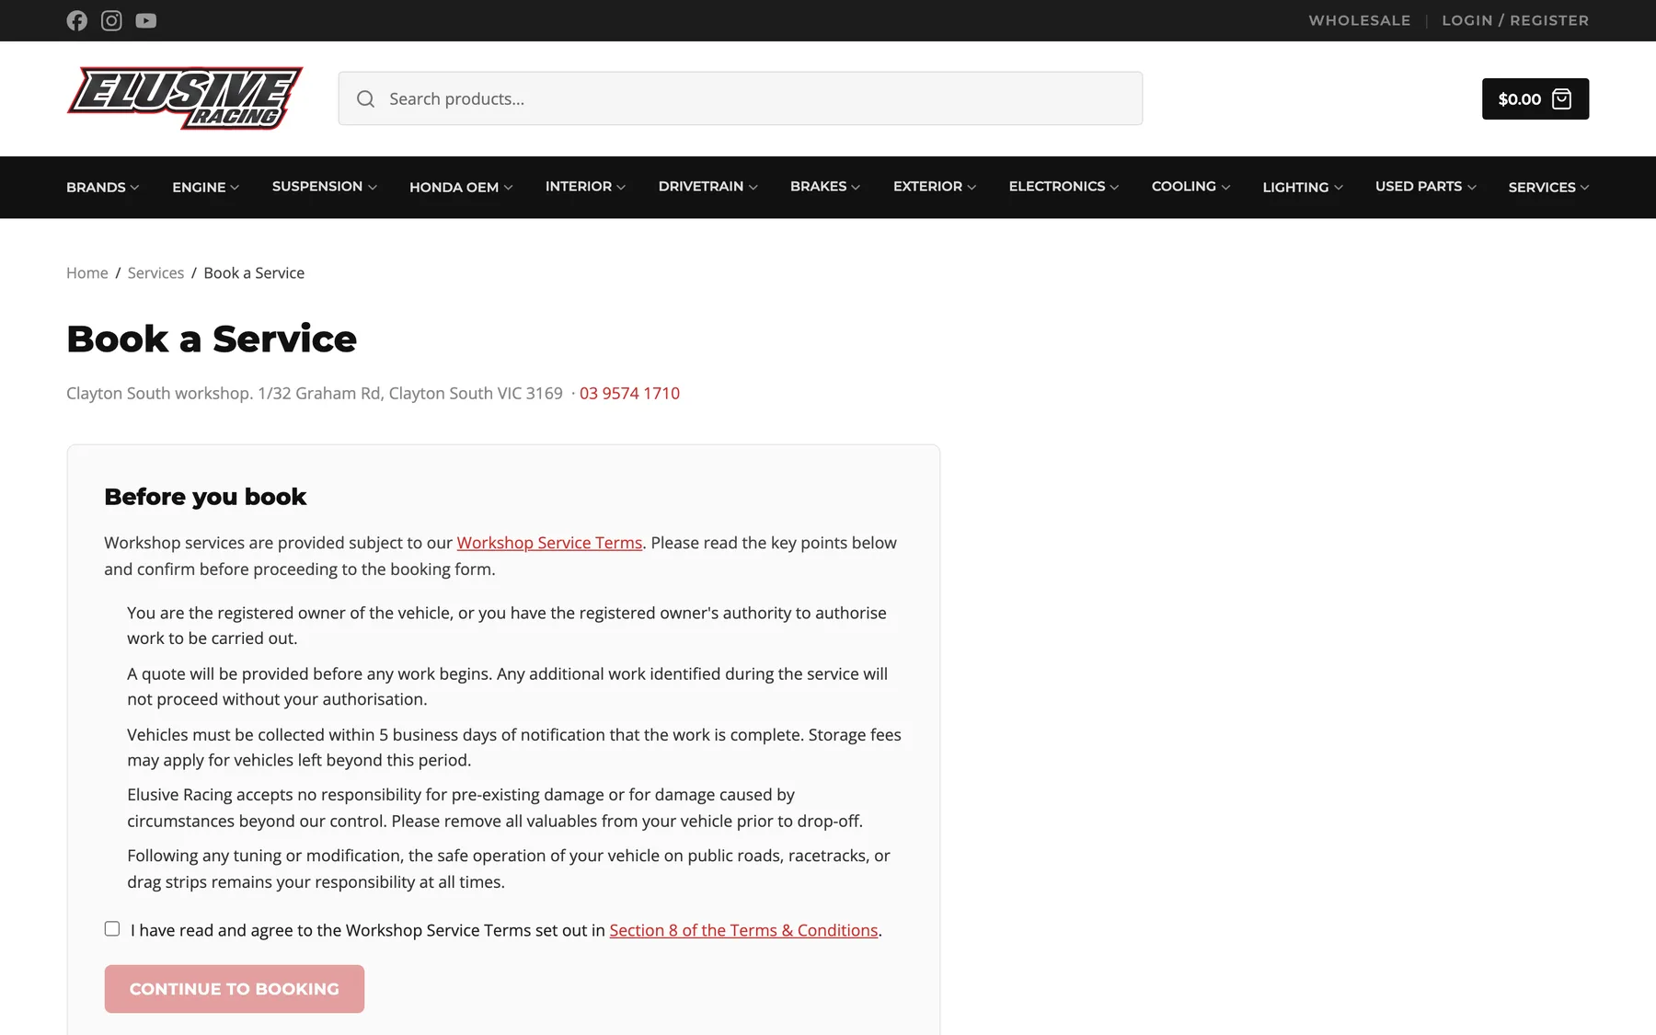Viewport: 1656px width, 1035px height.
Task: Open the $0.00 shopping cart button
Action: tap(1535, 98)
